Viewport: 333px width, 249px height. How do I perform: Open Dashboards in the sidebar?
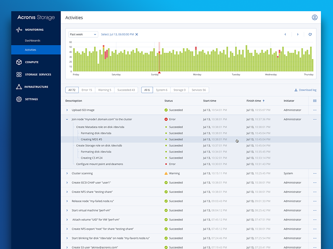(x=32, y=41)
